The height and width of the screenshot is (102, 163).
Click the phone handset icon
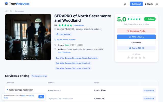55,40
